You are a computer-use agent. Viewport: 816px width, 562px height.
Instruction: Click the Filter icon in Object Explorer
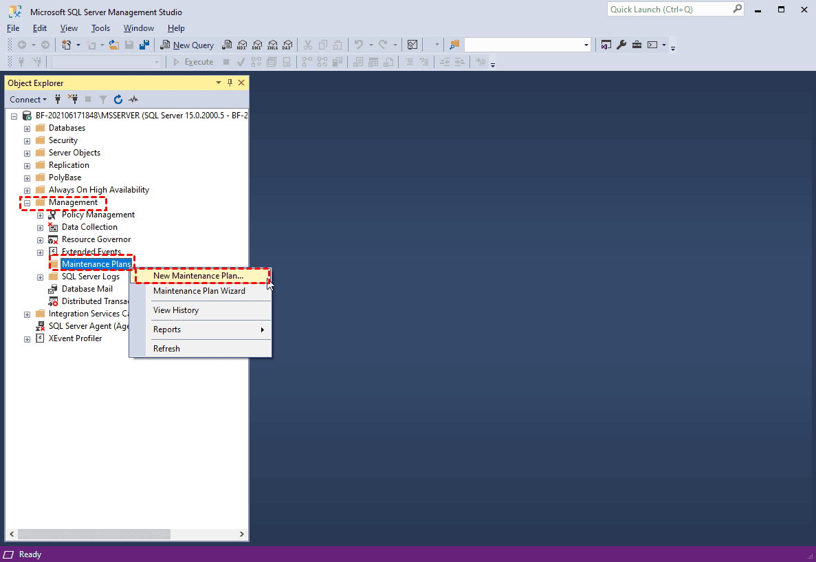[103, 100]
